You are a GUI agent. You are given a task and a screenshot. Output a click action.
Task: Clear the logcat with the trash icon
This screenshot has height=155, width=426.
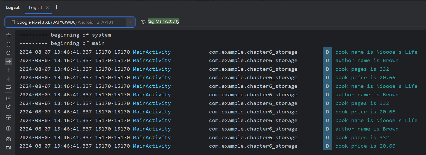pyautogui.click(x=8, y=36)
